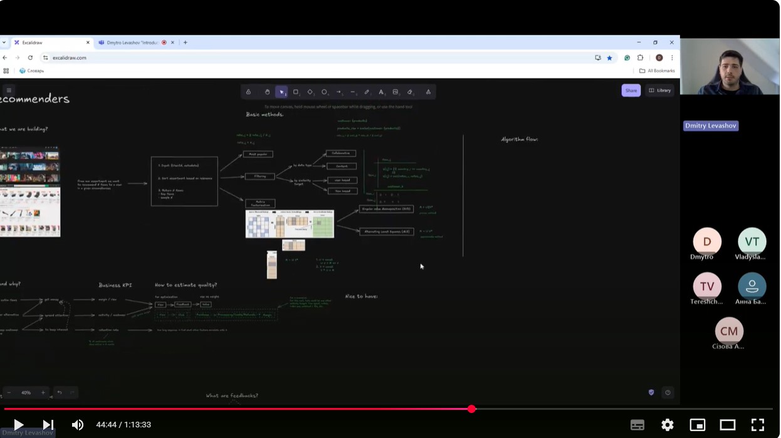Select the Hand panning tool
The image size is (781, 438).
tap(267, 92)
